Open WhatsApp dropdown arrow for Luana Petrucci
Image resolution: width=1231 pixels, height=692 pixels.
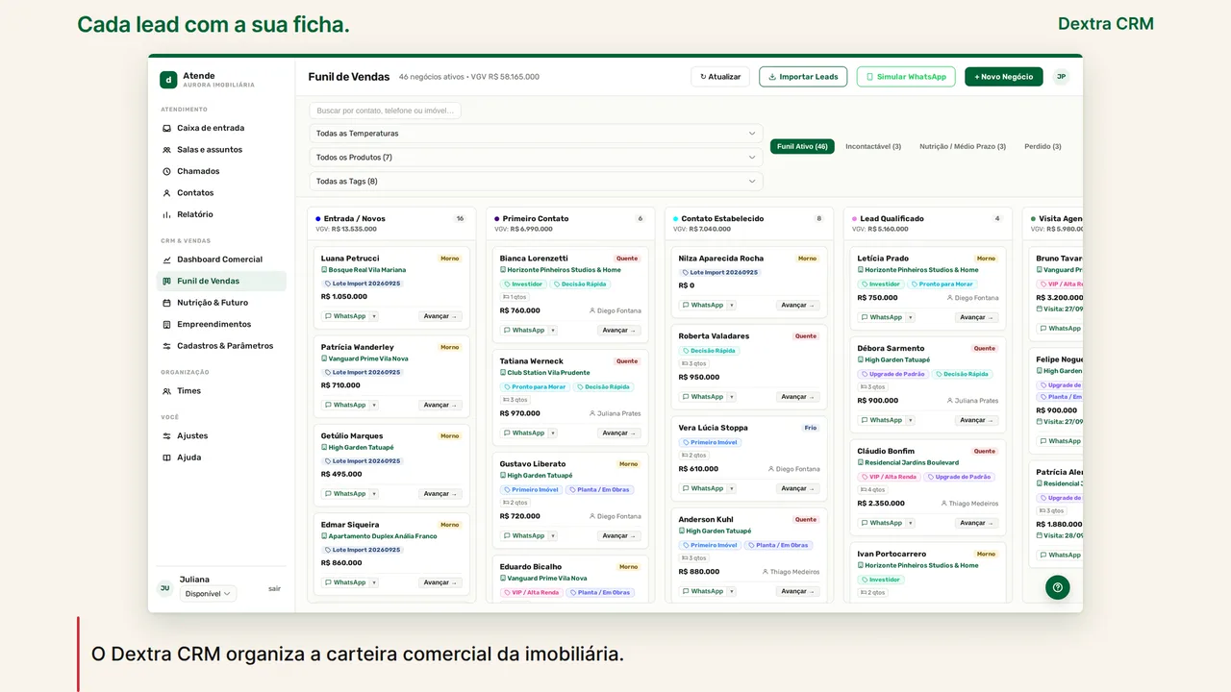point(374,316)
